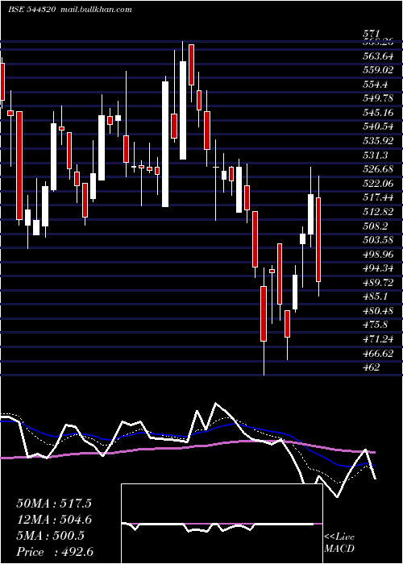
Task: Click the <<Live MACD label
Action: [339, 542]
